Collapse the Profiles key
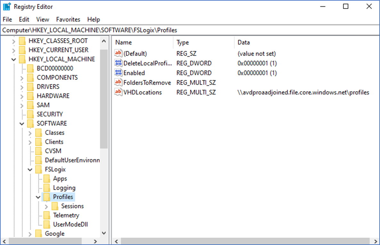 click(38, 197)
